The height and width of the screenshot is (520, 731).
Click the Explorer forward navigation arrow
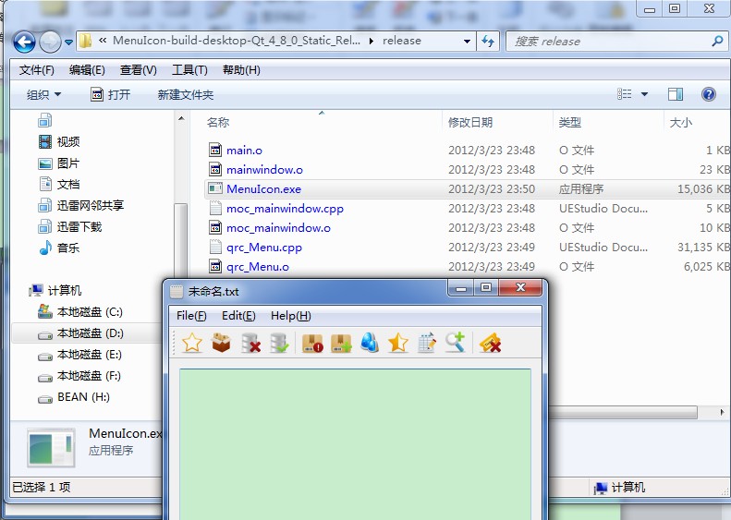tap(50, 42)
